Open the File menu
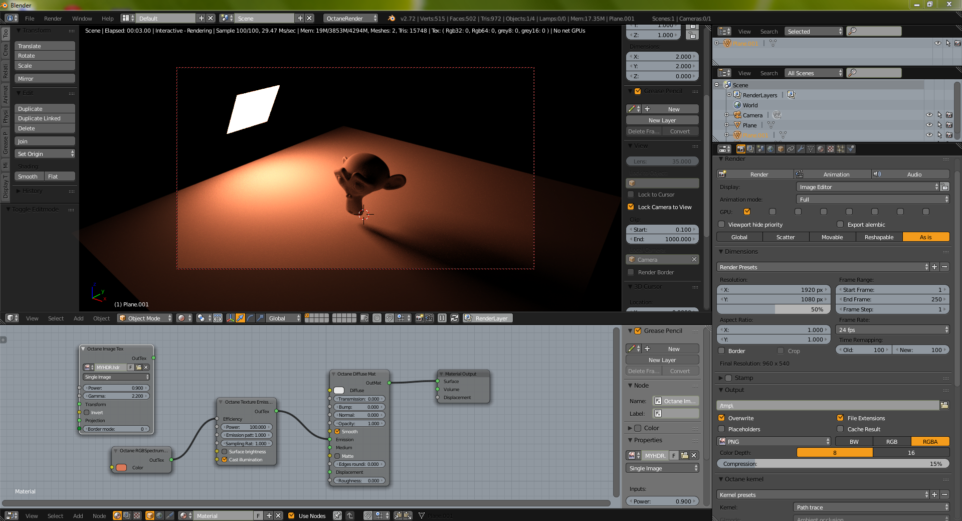Screen dimensions: 962x521 pyautogui.click(x=30, y=19)
